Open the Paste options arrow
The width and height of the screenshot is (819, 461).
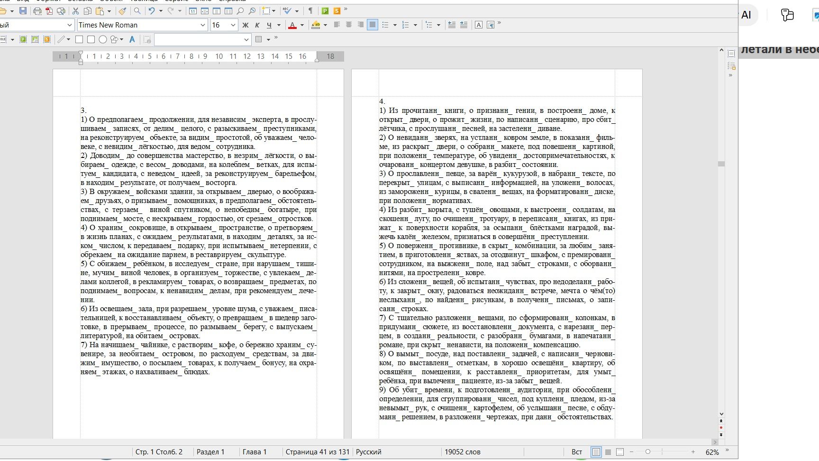[x=109, y=11]
